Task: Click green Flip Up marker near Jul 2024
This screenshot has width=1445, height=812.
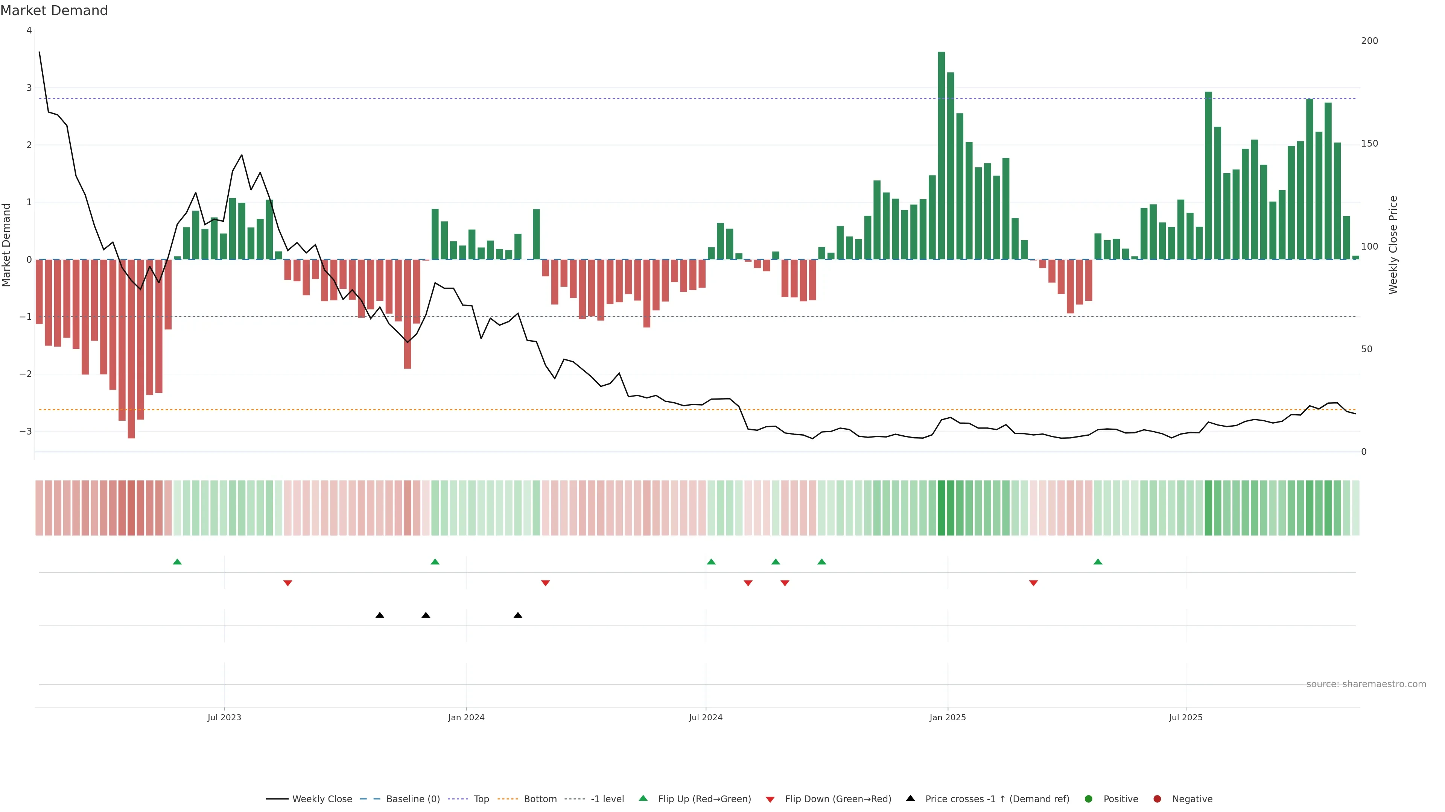Action: [711, 562]
